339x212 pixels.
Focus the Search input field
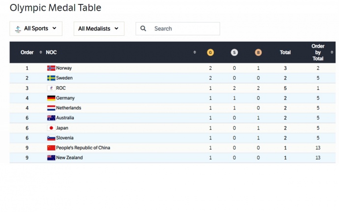[184, 28]
